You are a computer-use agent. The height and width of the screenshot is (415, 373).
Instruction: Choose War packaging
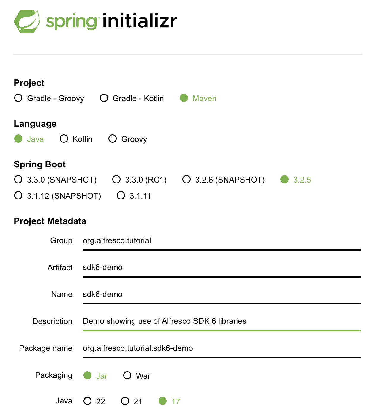[127, 375]
